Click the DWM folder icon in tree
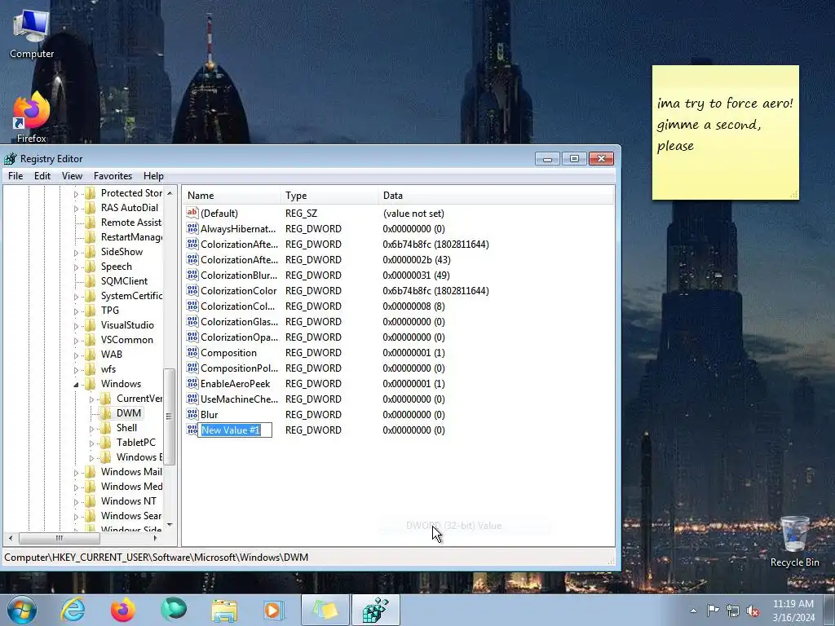 105,413
